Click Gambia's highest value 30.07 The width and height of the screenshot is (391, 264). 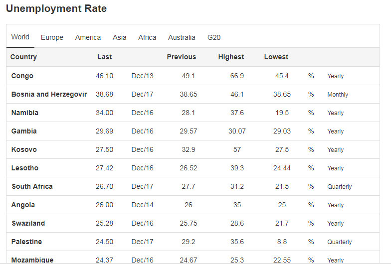pyautogui.click(x=237, y=132)
